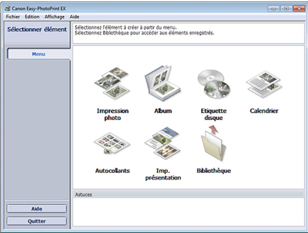Open the Edition menu
The height and width of the screenshot is (233, 308).
coord(32,17)
